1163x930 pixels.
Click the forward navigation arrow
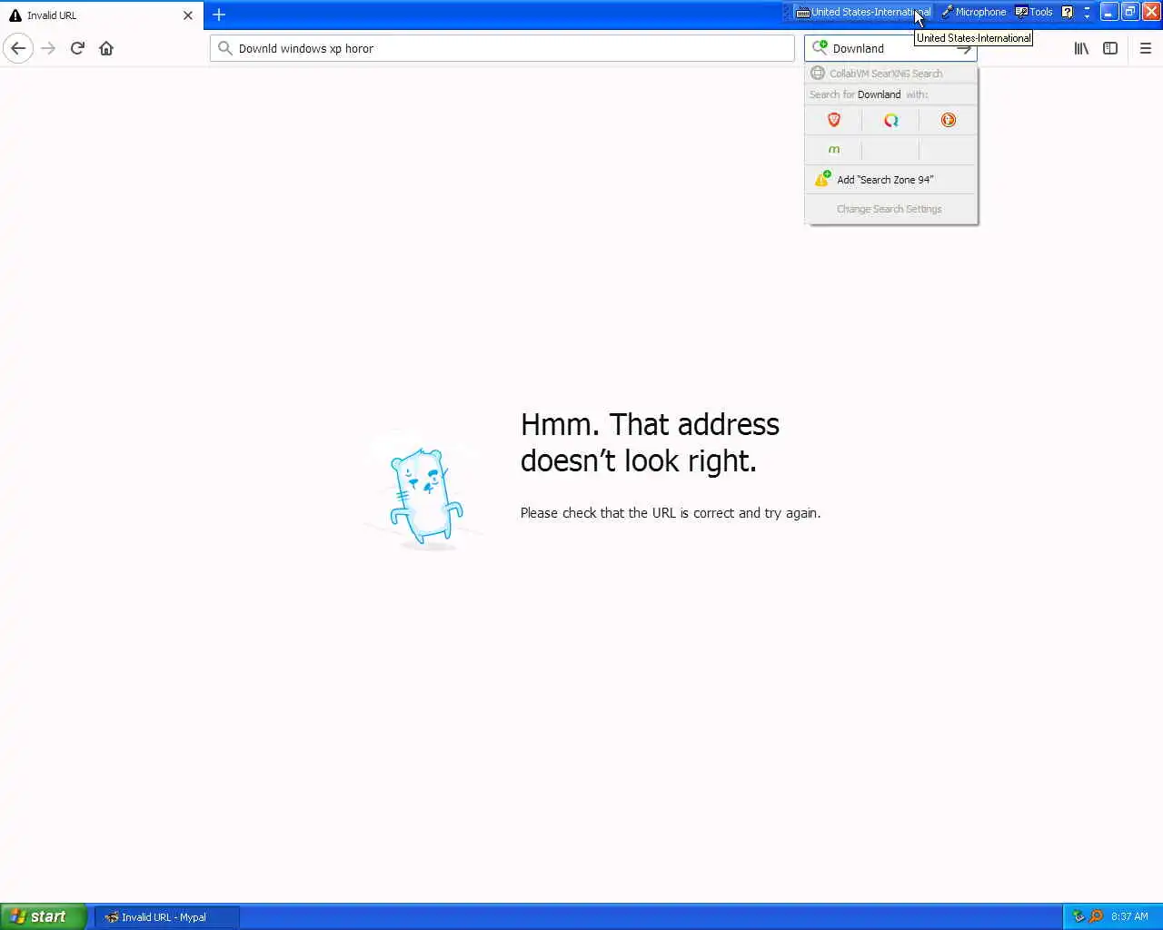(x=49, y=48)
